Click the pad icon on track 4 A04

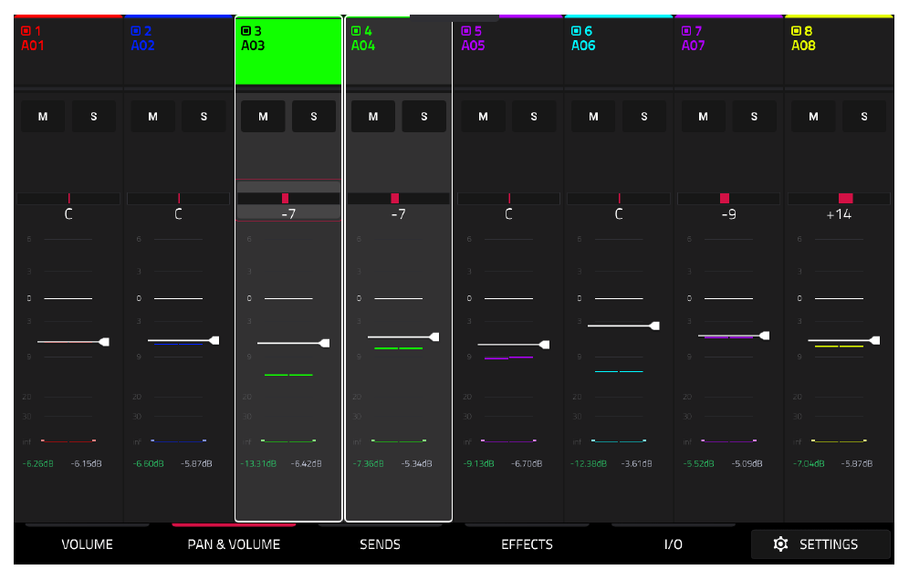point(356,31)
